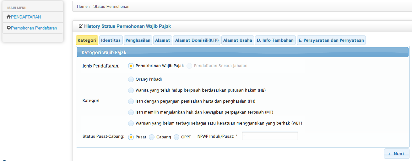Click the arrow icon beside Permohonan Pendaftaran
The image size is (412, 161).
(x=9, y=28)
